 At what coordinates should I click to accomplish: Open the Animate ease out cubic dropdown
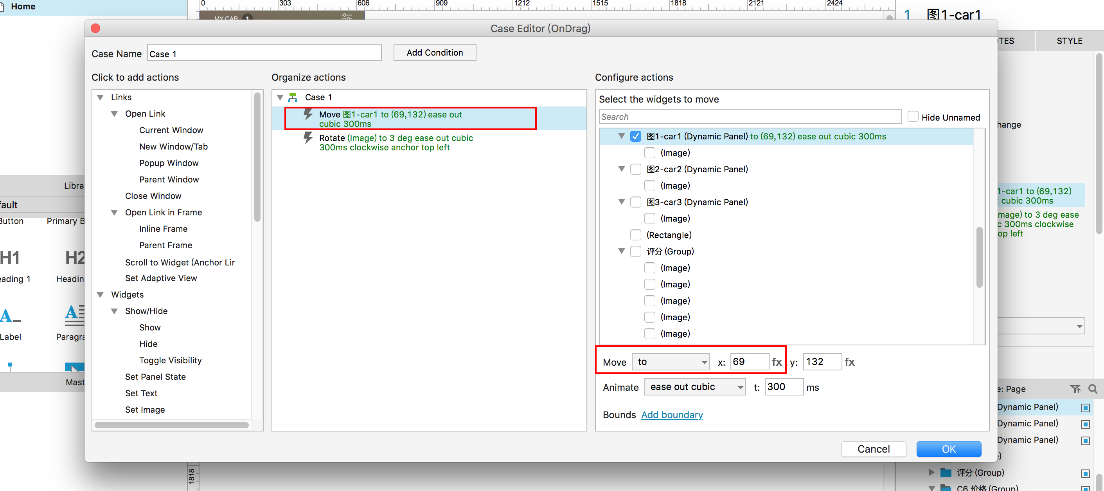(695, 387)
